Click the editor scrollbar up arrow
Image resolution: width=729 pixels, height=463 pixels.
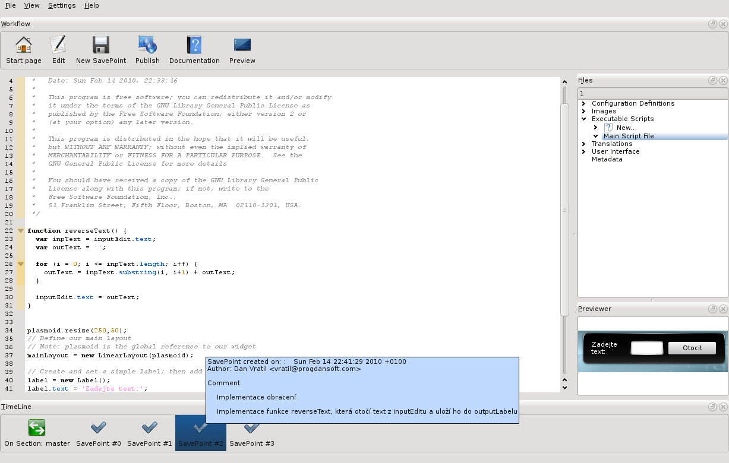tap(565, 81)
